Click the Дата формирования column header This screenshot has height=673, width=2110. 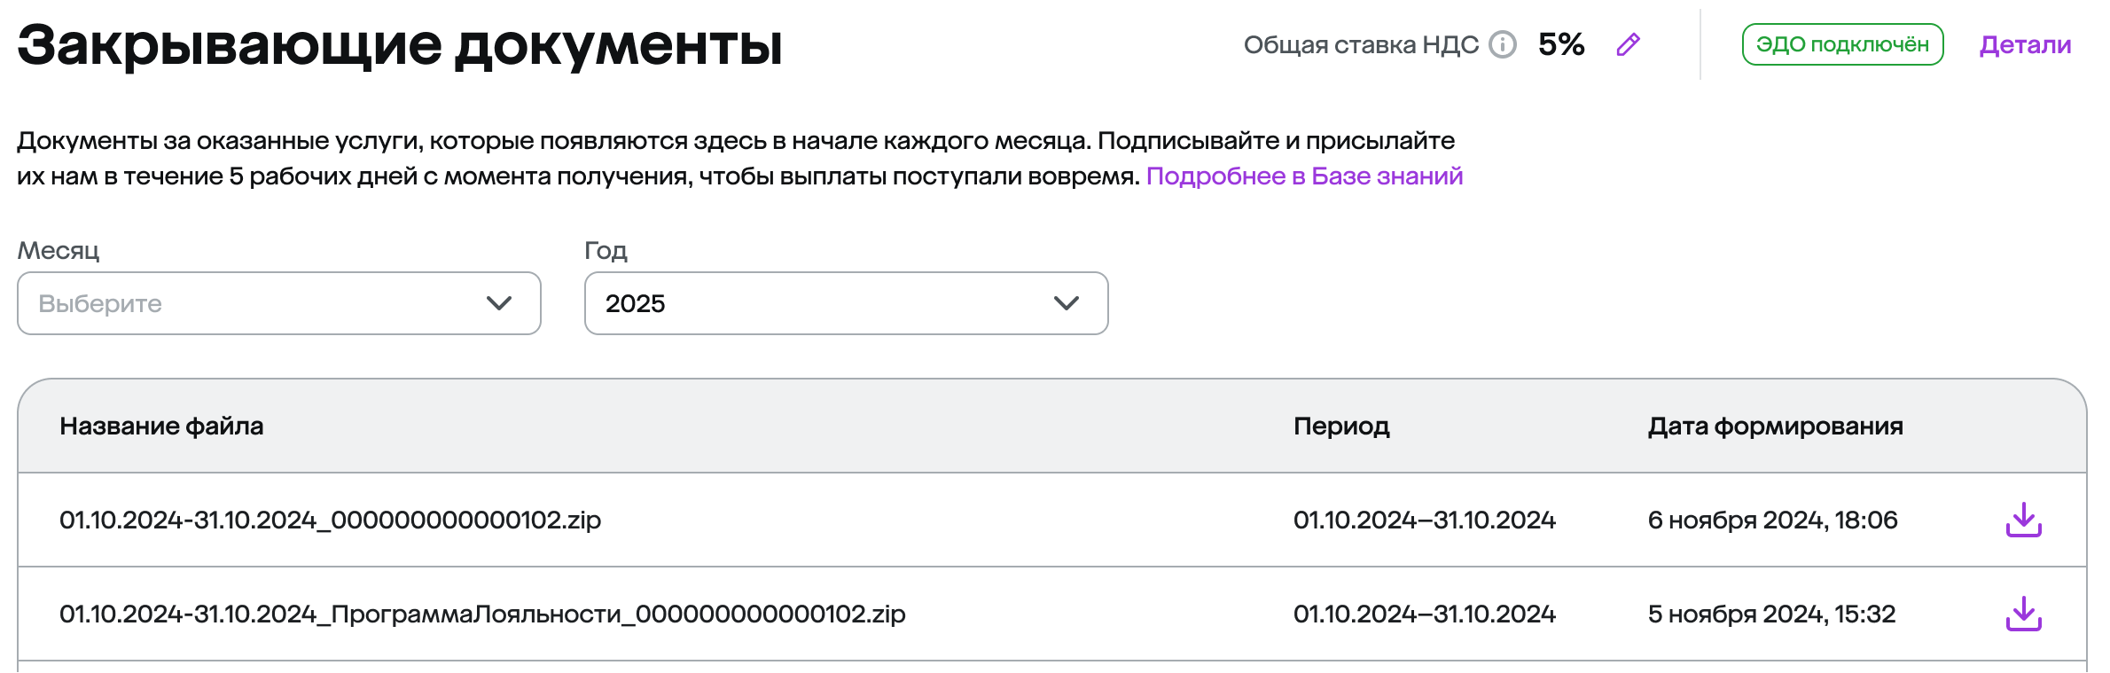pos(1776,426)
